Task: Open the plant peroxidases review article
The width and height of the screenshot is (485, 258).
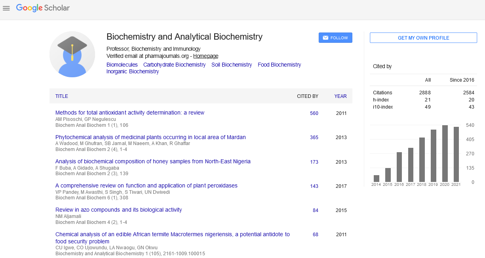Action: [x=146, y=185]
